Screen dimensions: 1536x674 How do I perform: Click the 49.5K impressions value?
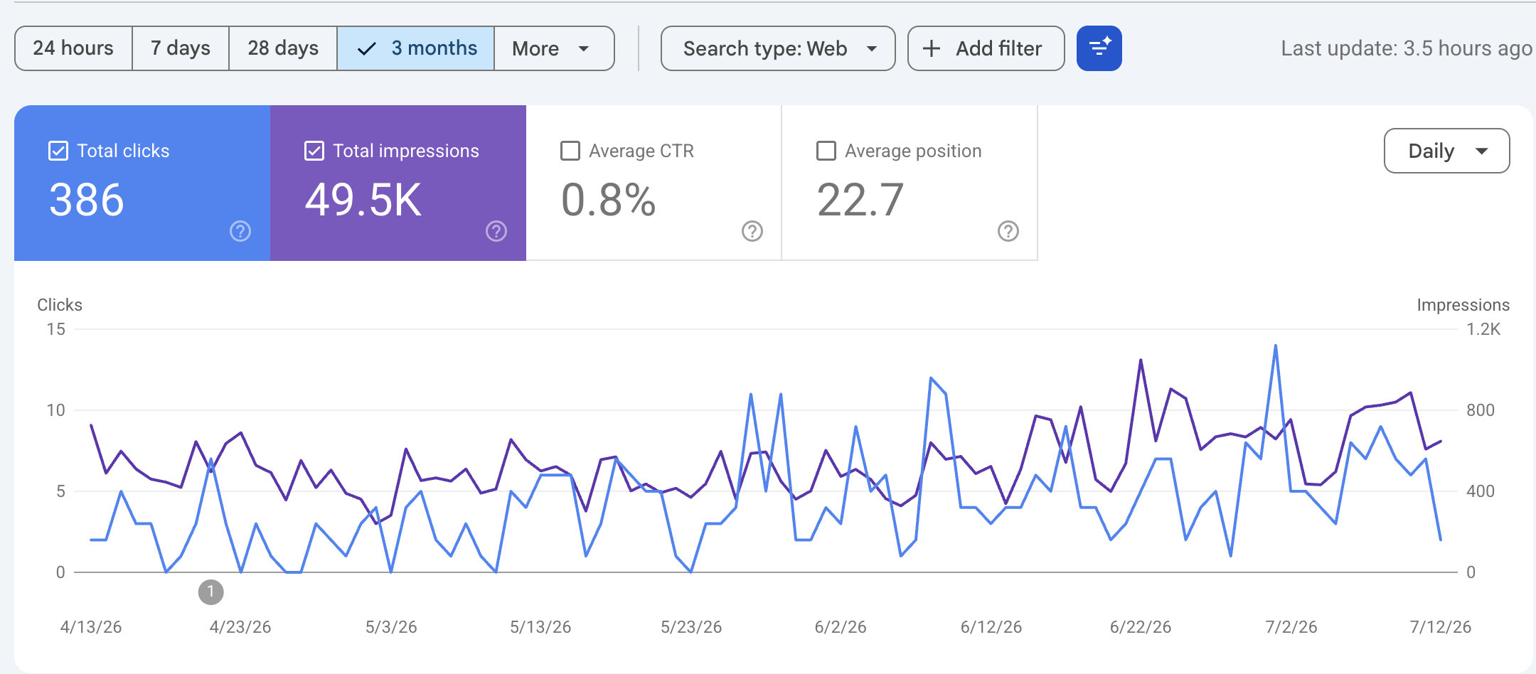click(363, 200)
